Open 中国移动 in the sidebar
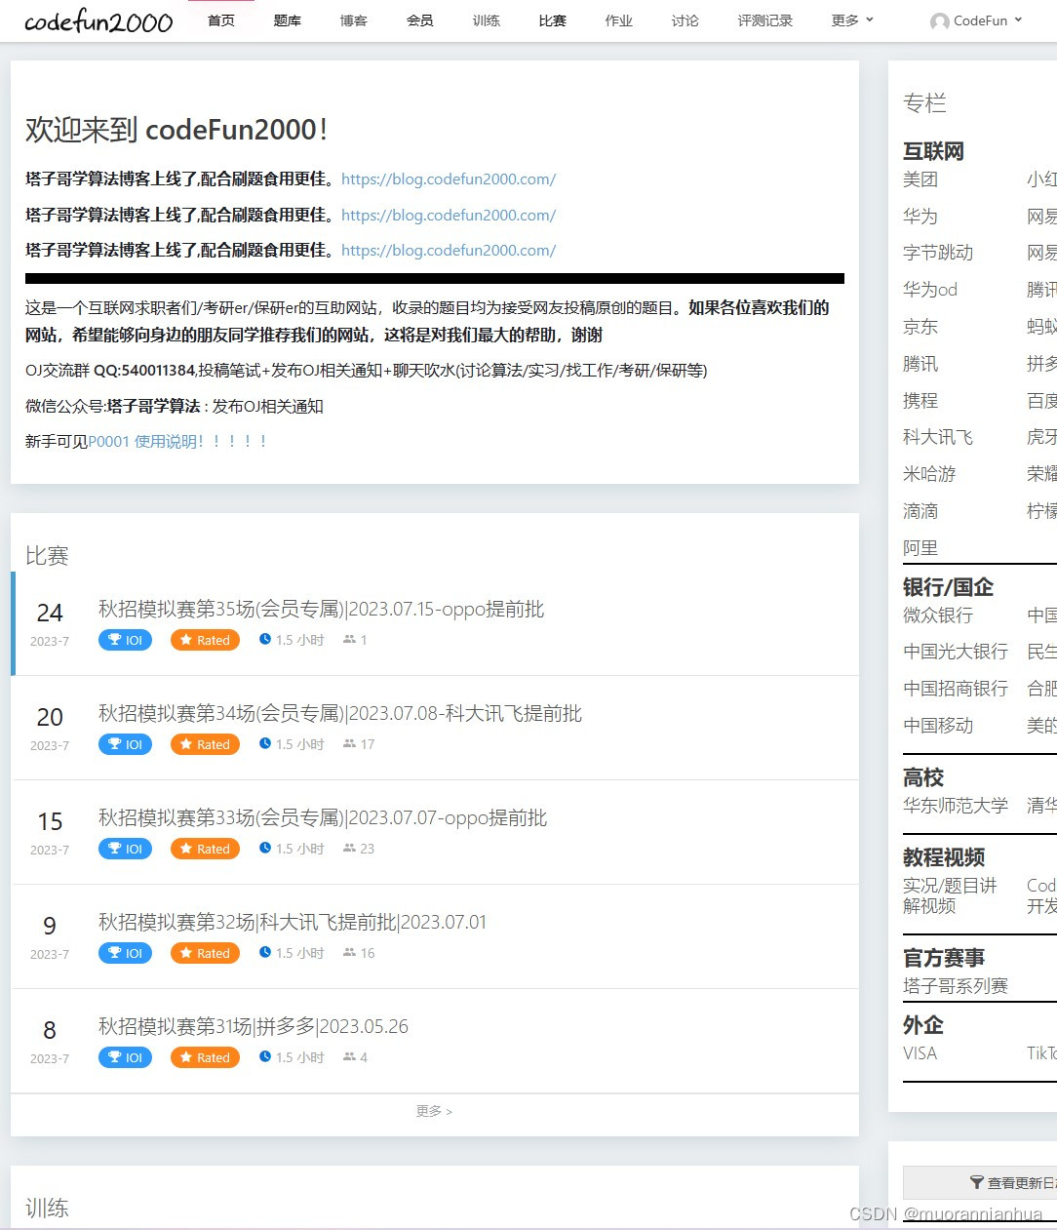 (x=938, y=726)
